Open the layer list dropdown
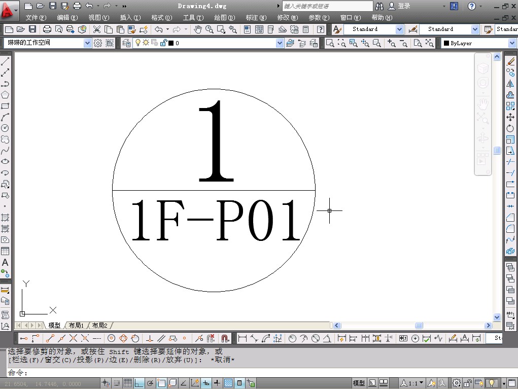Image resolution: width=518 pixels, height=389 pixels. pos(280,44)
